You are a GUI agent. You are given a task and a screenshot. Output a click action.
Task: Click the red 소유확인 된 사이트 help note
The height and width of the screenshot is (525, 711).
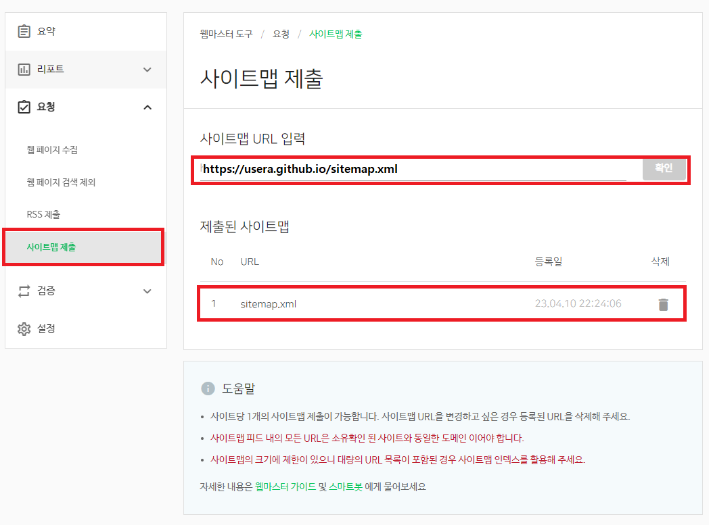367,438
